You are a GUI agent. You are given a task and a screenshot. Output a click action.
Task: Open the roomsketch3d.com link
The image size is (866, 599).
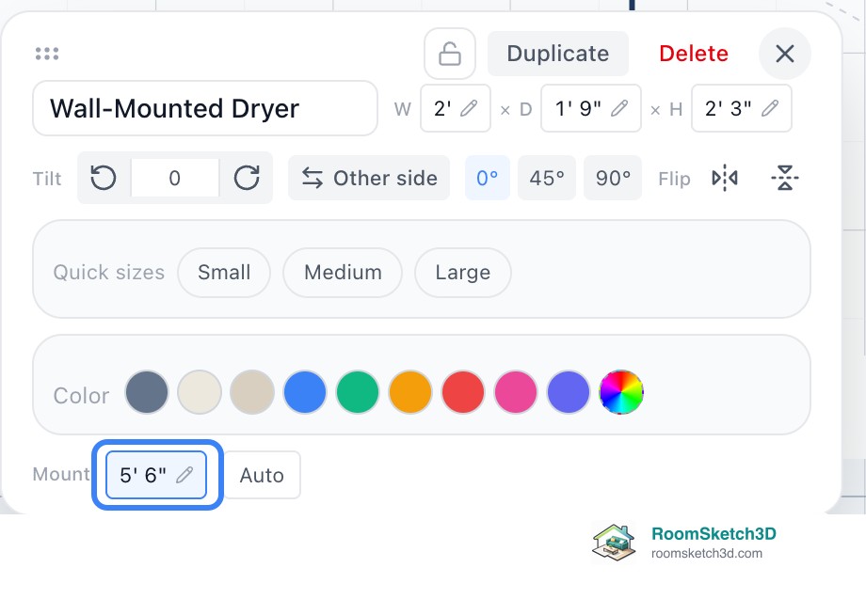[x=707, y=553]
